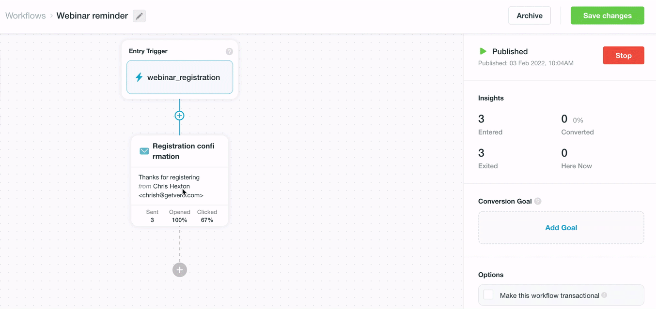Go back to Workflows breadcrumb
Screen dimensions: 656x309
coord(25,15)
